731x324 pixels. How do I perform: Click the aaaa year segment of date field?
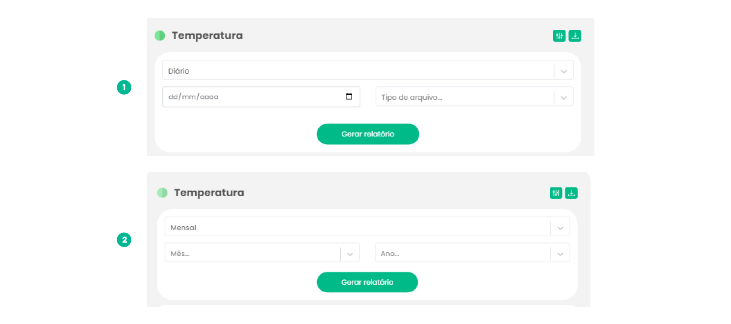[x=209, y=97]
